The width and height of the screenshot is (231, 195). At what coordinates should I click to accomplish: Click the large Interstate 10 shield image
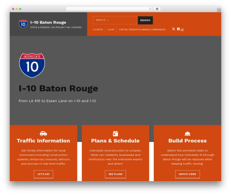32,65
